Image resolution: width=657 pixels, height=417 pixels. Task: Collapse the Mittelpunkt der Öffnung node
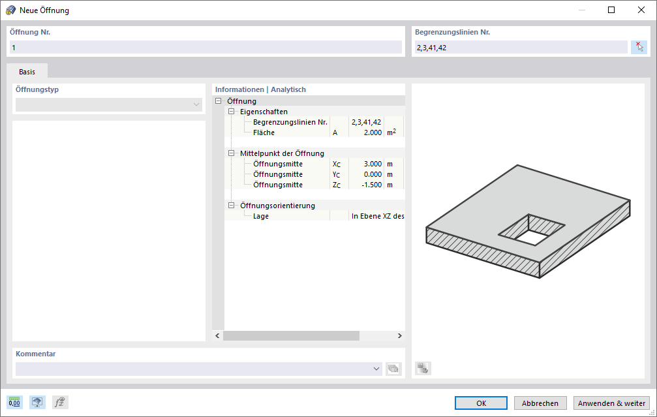click(231, 153)
